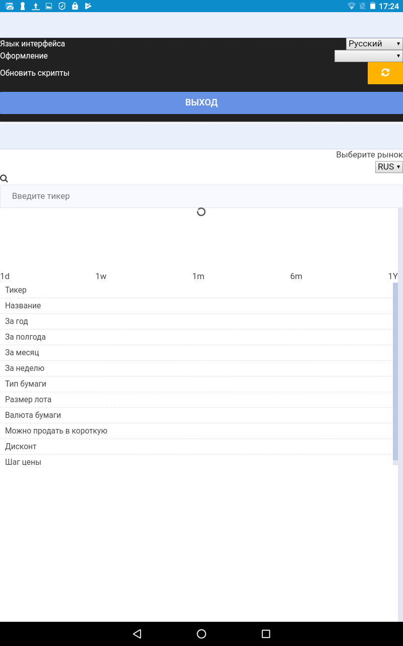
Task: Switch to the 1m chart period
Action: [198, 276]
